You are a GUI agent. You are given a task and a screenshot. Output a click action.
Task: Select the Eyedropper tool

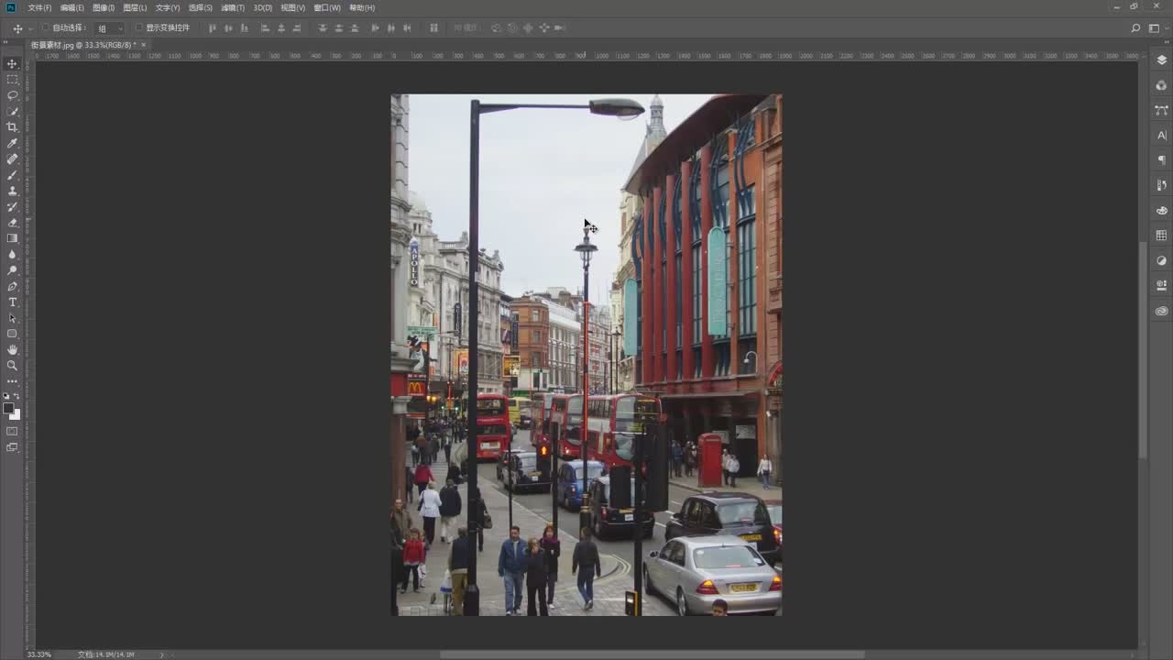(12, 143)
